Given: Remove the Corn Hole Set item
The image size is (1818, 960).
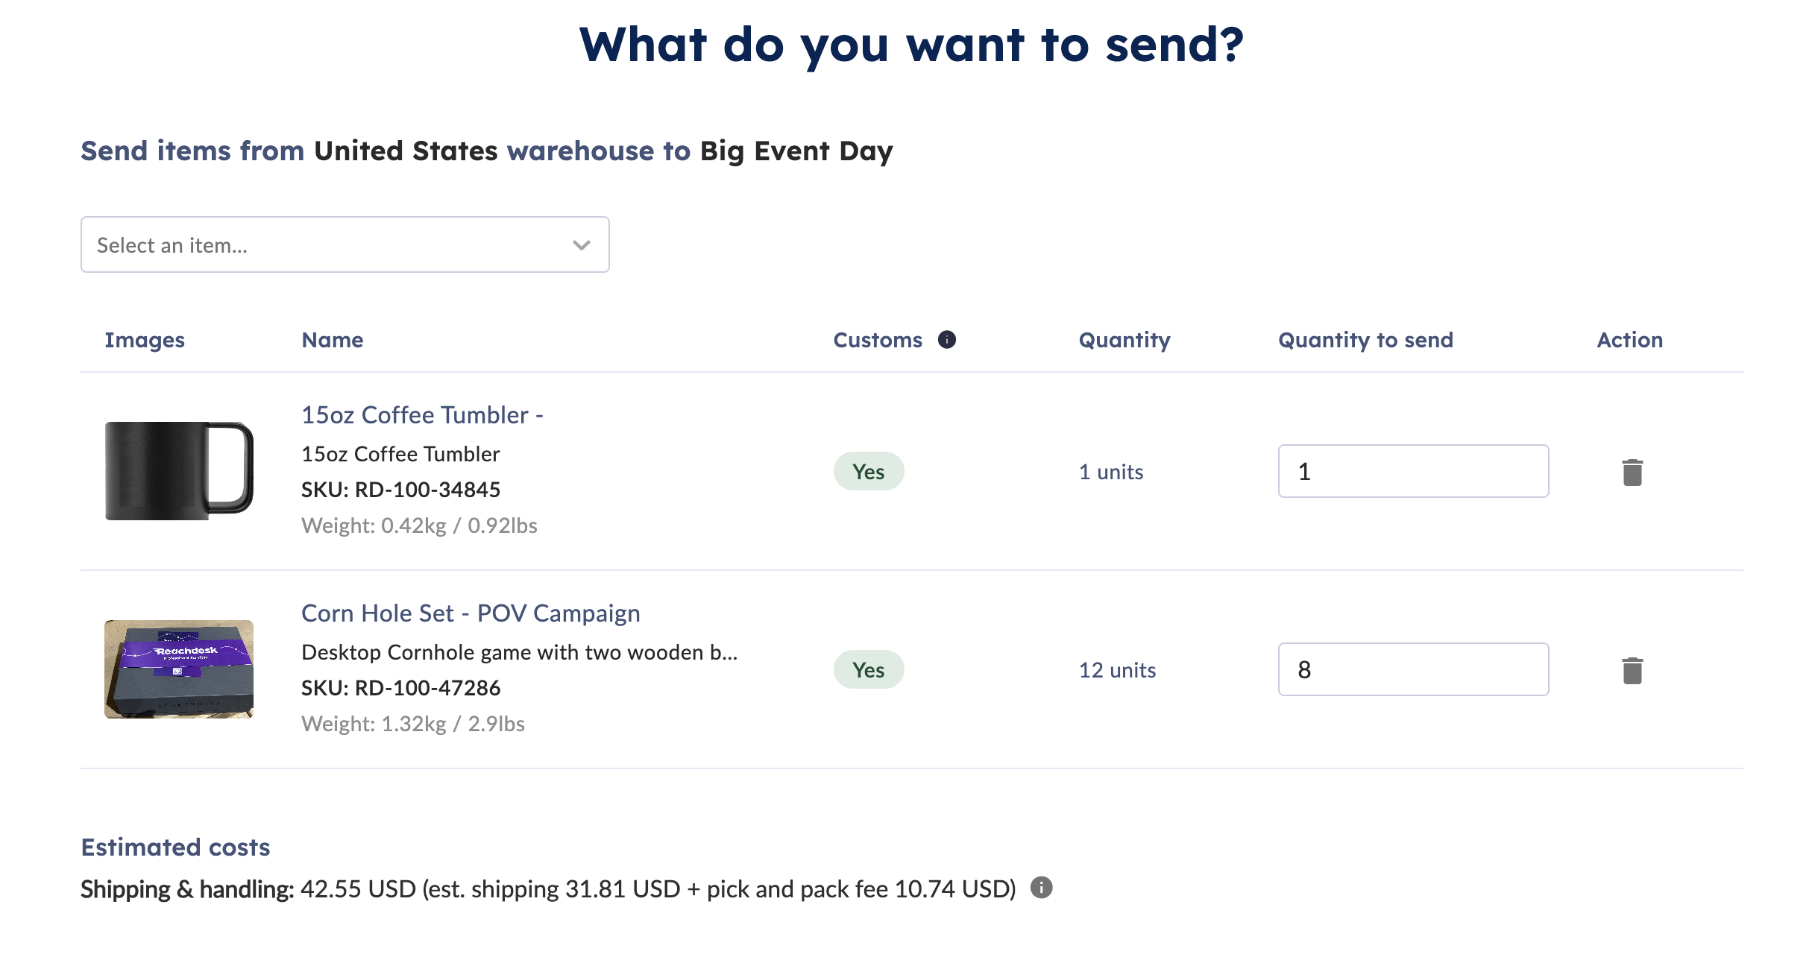Looking at the screenshot, I should 1632,670.
